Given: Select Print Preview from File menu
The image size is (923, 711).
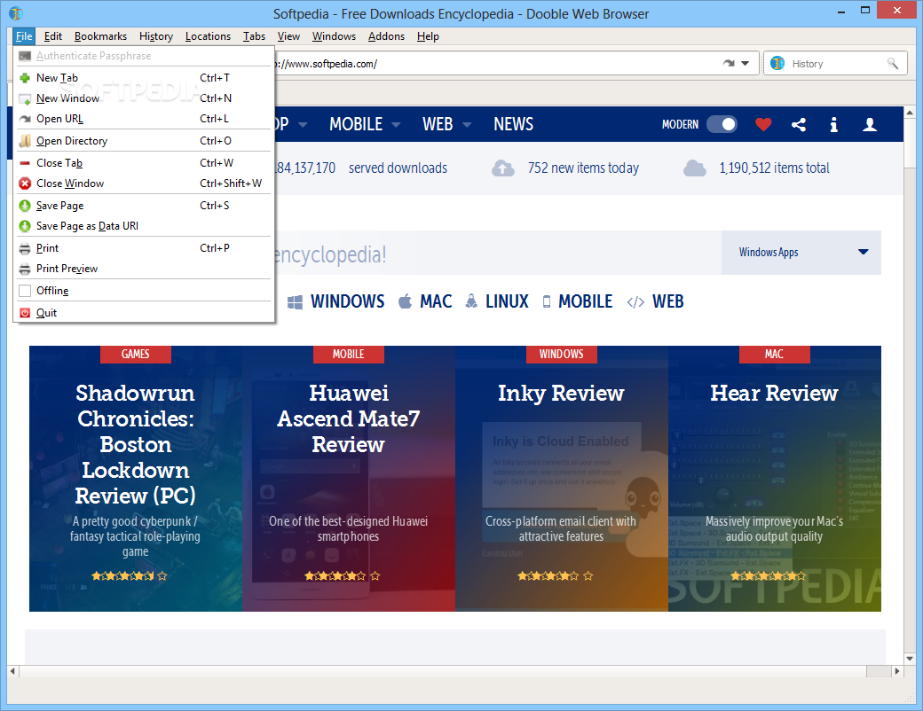Looking at the screenshot, I should (144, 269).
